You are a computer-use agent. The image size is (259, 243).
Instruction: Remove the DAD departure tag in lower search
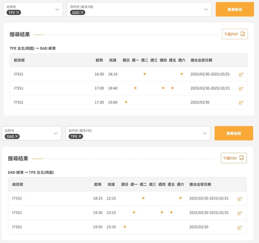pos(17,136)
